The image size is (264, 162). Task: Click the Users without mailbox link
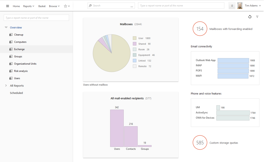(96, 85)
